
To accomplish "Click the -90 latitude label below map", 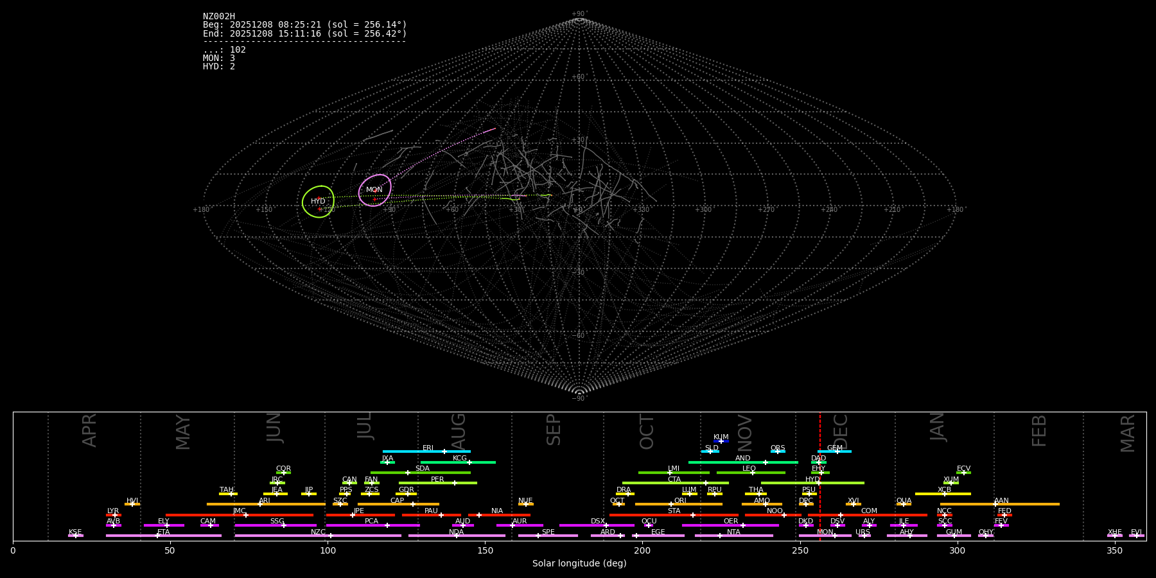I will coord(579,399).
